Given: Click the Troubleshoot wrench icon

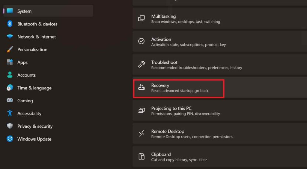Looking at the screenshot, I should (142, 64).
